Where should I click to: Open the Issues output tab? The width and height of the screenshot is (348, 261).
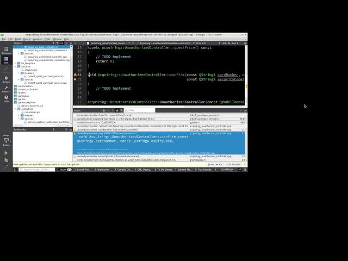coord(64,170)
